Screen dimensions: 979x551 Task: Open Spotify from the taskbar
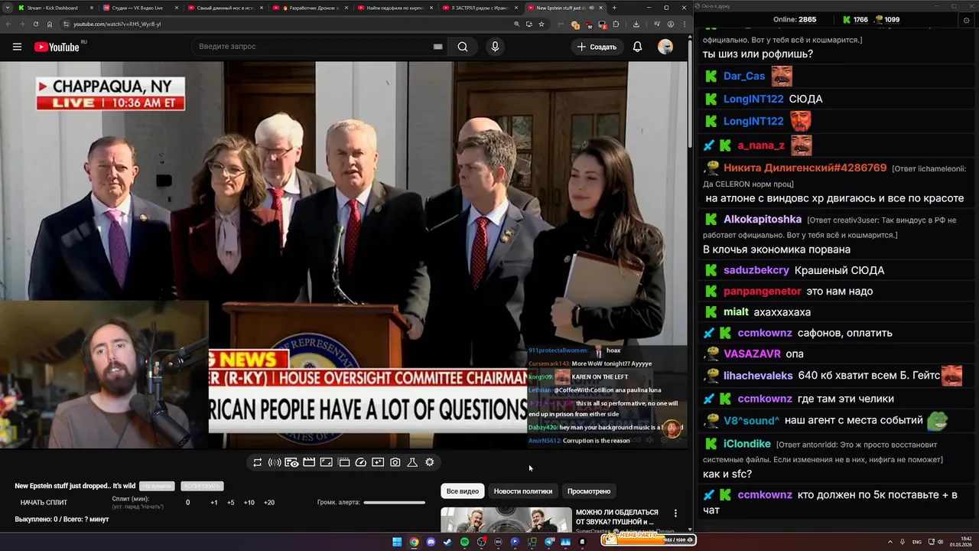(x=464, y=542)
